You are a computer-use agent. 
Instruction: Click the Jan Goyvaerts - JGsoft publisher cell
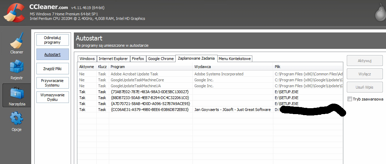tap(232, 110)
